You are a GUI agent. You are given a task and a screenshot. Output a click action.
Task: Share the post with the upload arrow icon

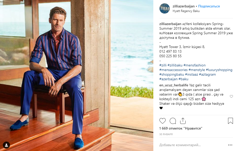pos(183,121)
